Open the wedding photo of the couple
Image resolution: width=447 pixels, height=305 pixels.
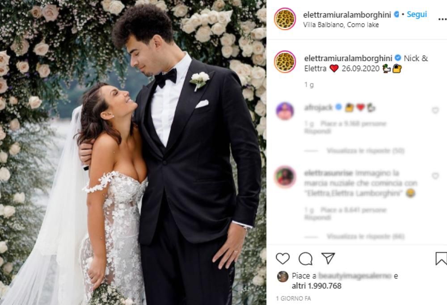(x=133, y=152)
